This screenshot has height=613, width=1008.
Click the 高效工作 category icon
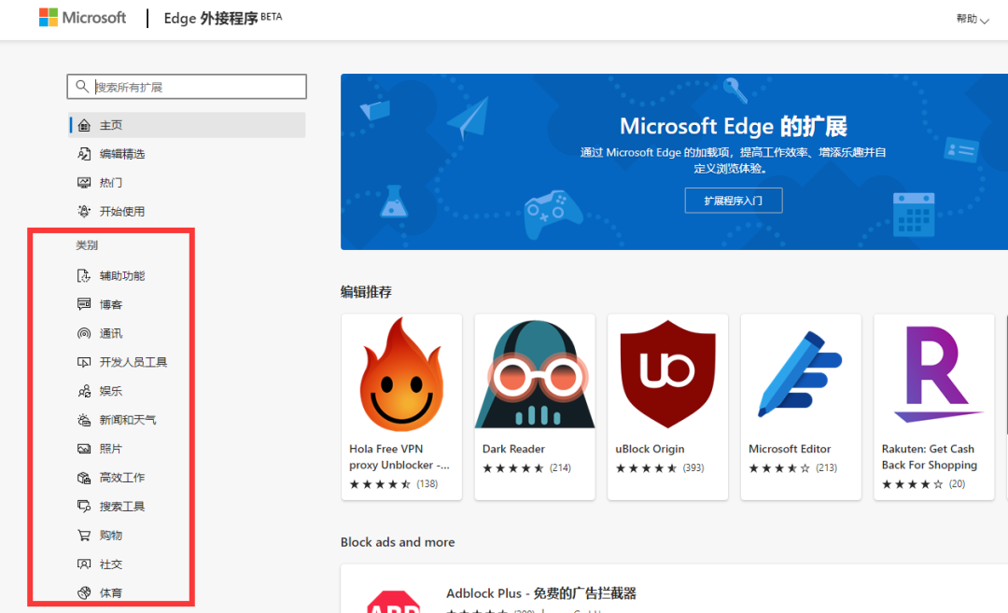(x=84, y=478)
